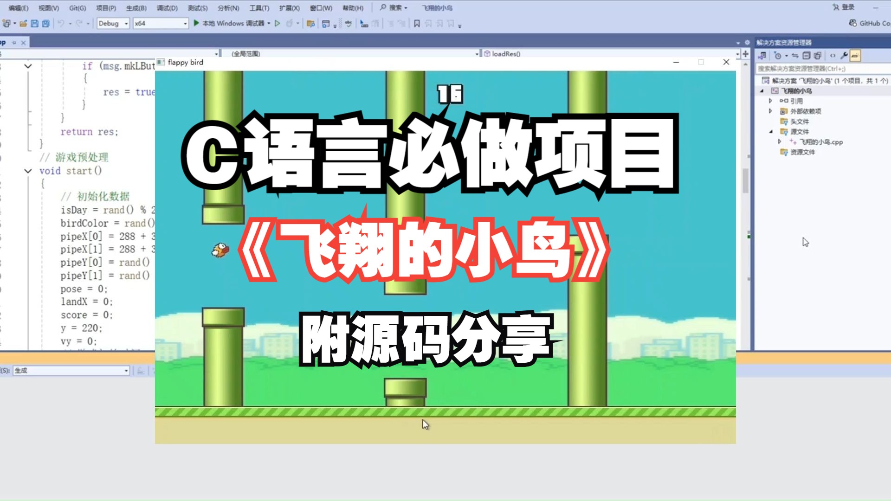This screenshot has height=501, width=891.
Task: Click the open file folder icon
Action: [23, 23]
